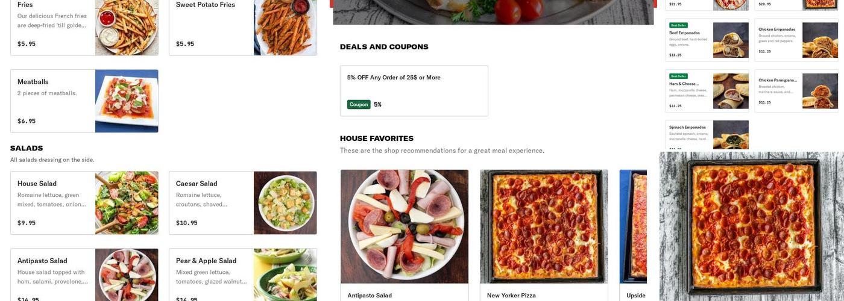Select the Antipasto Salad in Salads list
The width and height of the screenshot is (844, 301).
coord(84,275)
